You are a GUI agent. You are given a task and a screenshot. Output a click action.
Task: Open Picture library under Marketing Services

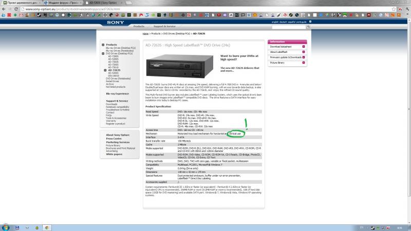coord(113,146)
